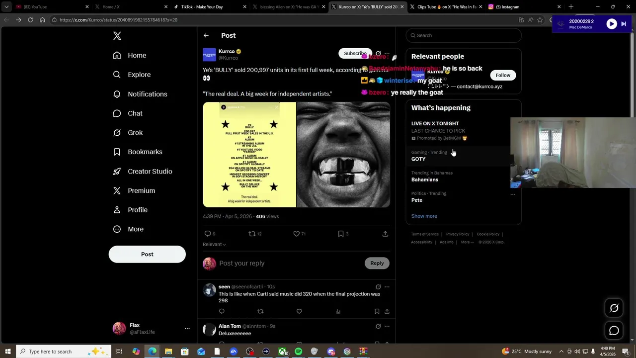The width and height of the screenshot is (636, 358).
Task: Like seen's comment
Action: point(299,311)
